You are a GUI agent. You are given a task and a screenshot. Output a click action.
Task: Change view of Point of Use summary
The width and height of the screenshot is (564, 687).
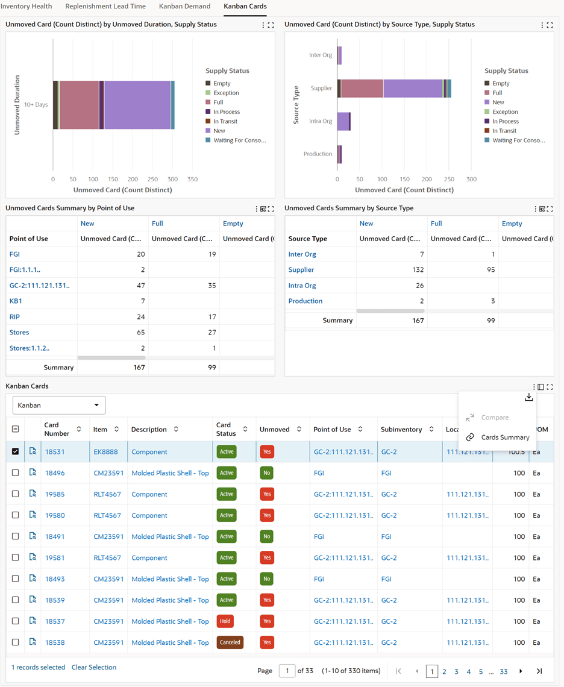[263, 209]
